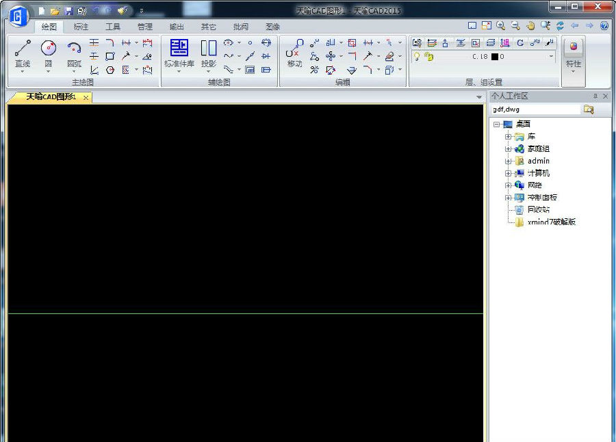Screen dimensions: 616x442
Task: Close the 天喻CAD图形1 document tab
Action: (86, 97)
